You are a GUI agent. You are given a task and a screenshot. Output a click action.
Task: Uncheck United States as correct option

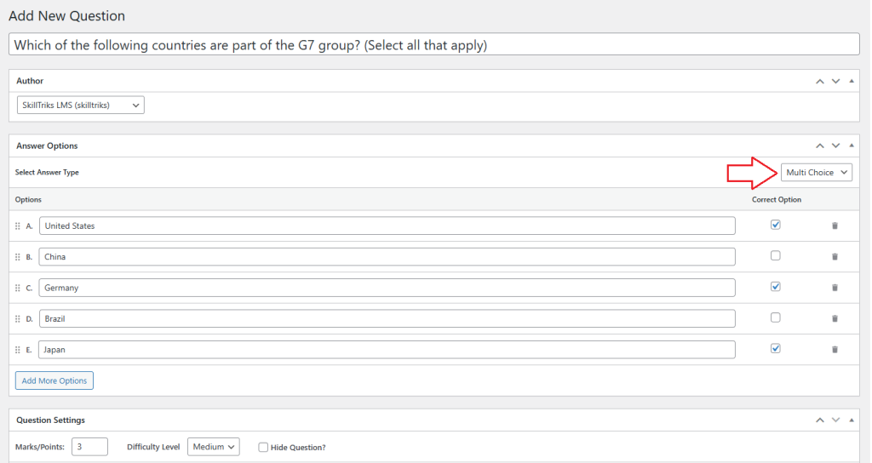click(x=775, y=225)
